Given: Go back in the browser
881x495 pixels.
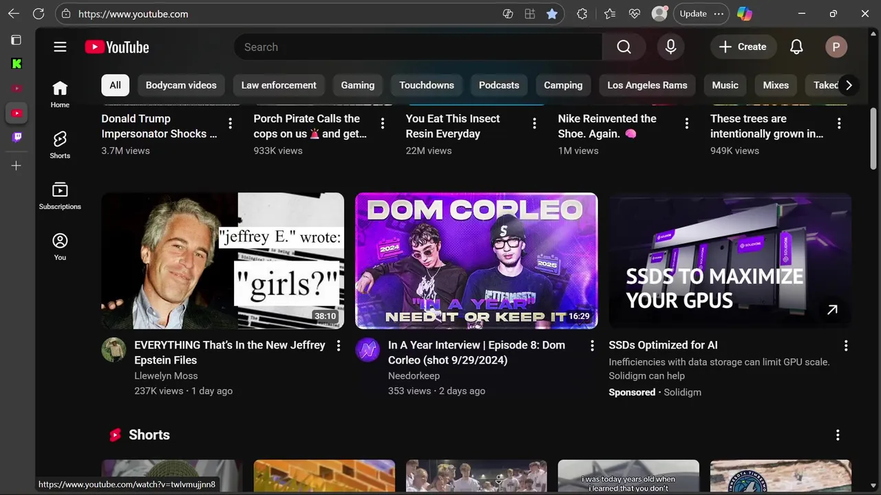Looking at the screenshot, I should pyautogui.click(x=14, y=14).
